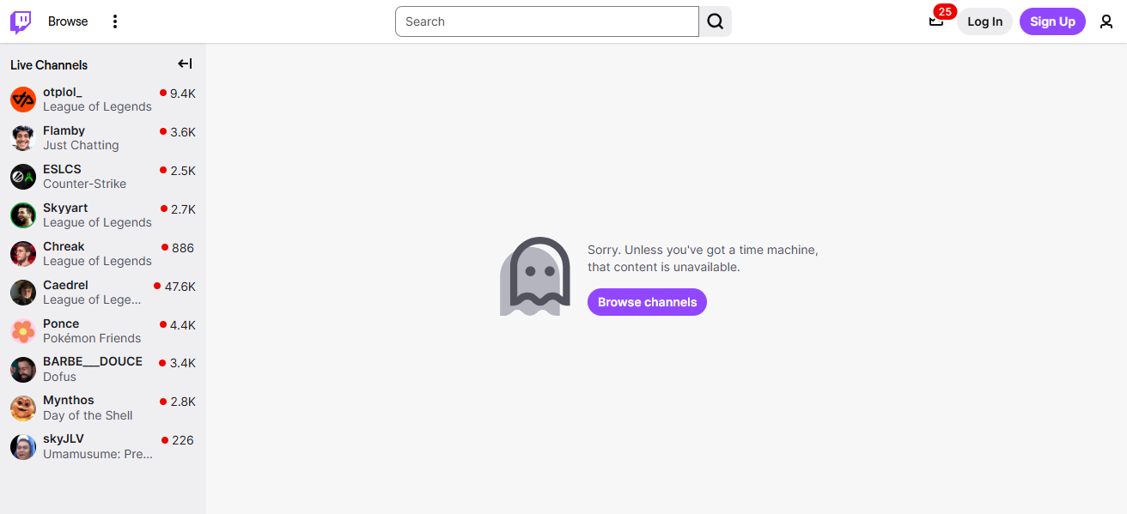Click the Sign Up button
Viewport: 1127px width, 514px height.
[x=1052, y=21]
